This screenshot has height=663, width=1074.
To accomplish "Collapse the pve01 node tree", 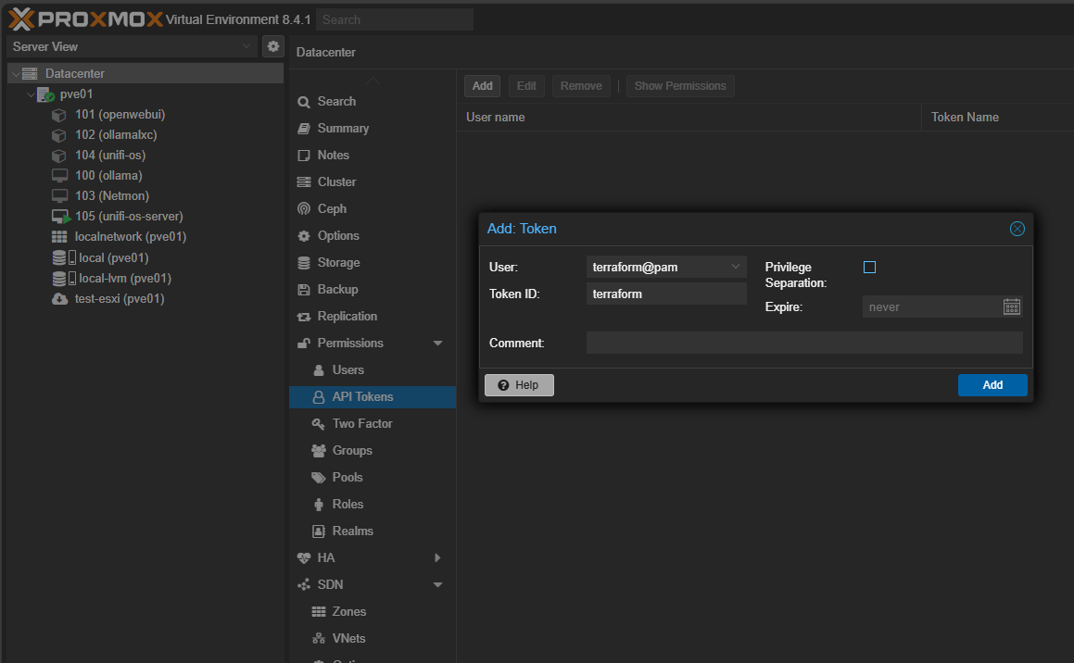I will [32, 94].
